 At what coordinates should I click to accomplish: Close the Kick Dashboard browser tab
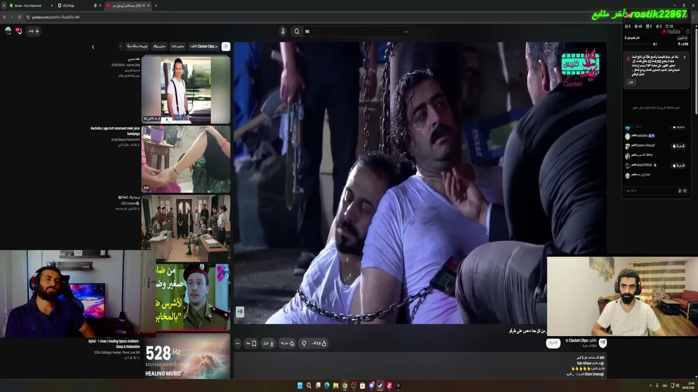click(x=52, y=5)
